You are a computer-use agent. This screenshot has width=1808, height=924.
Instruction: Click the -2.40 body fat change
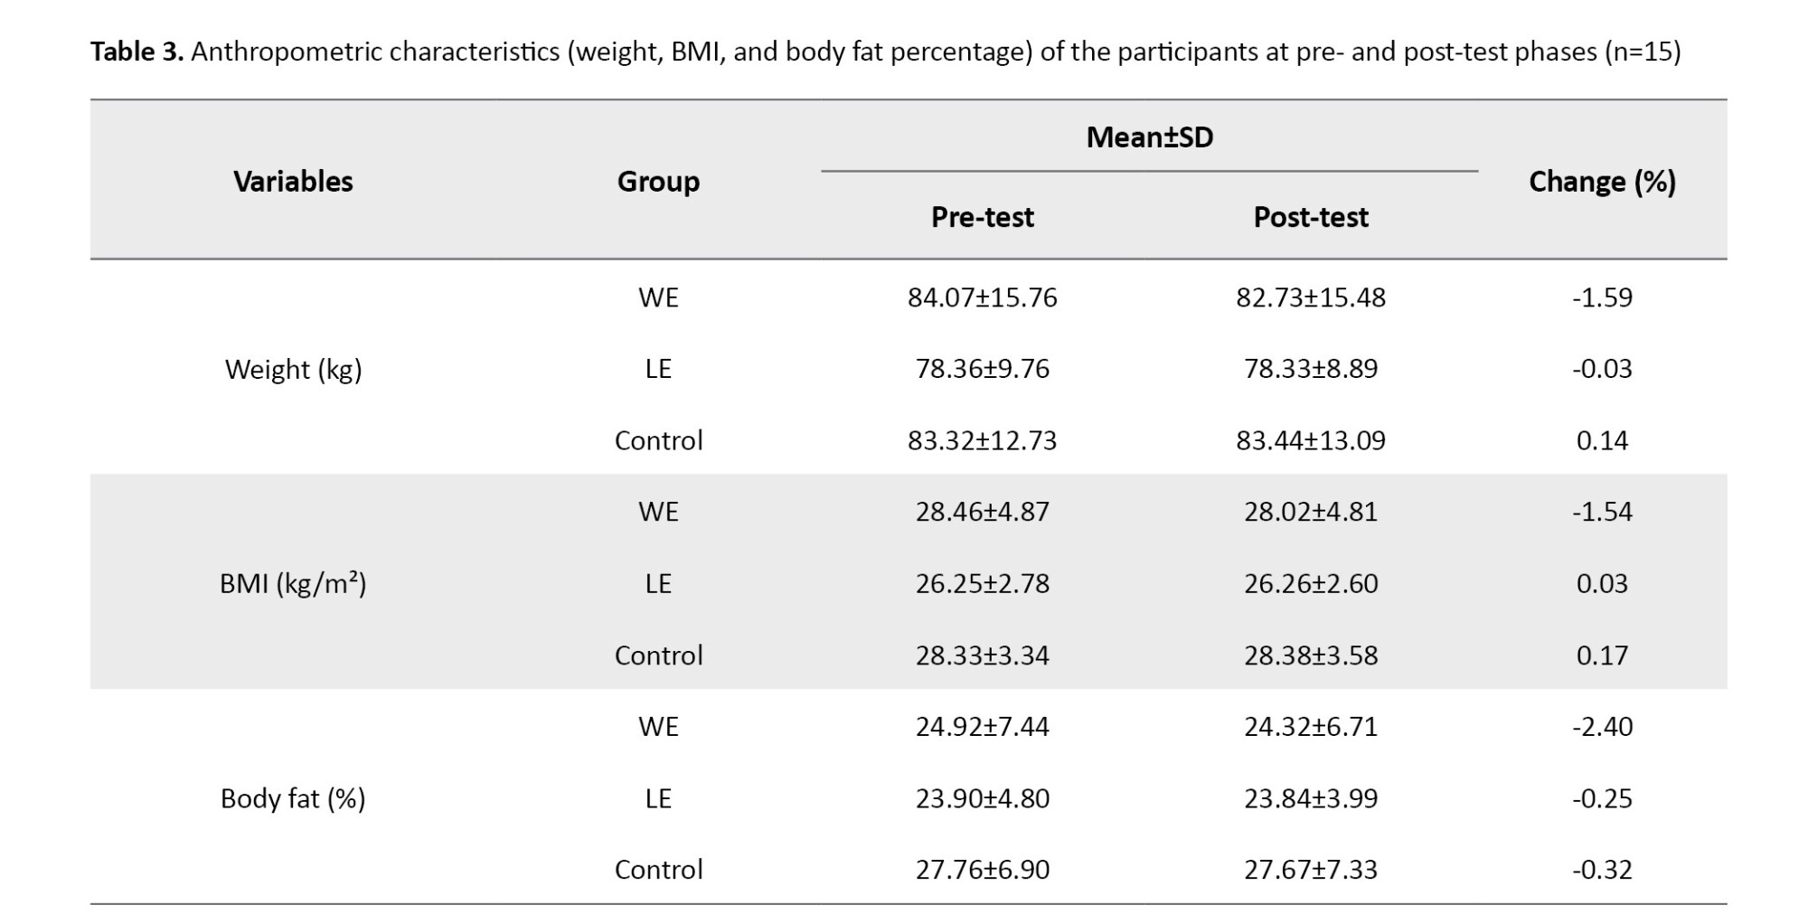point(1602,726)
